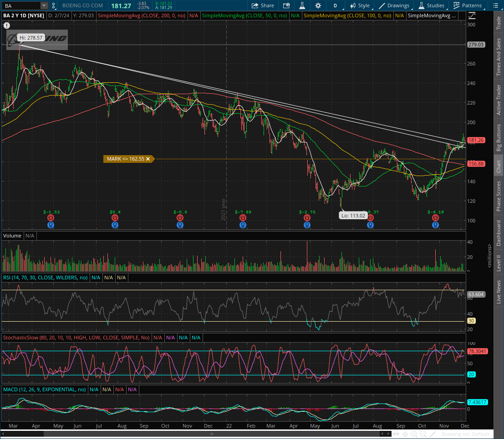
Task: Select the Chart side tab
Action: pyautogui.click(x=499, y=166)
